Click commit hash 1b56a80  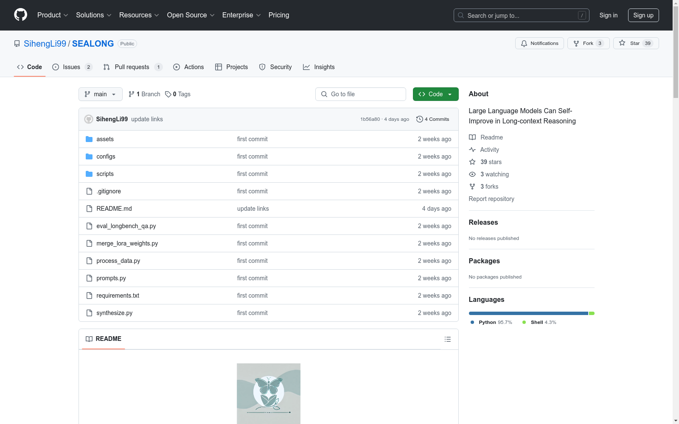click(370, 119)
